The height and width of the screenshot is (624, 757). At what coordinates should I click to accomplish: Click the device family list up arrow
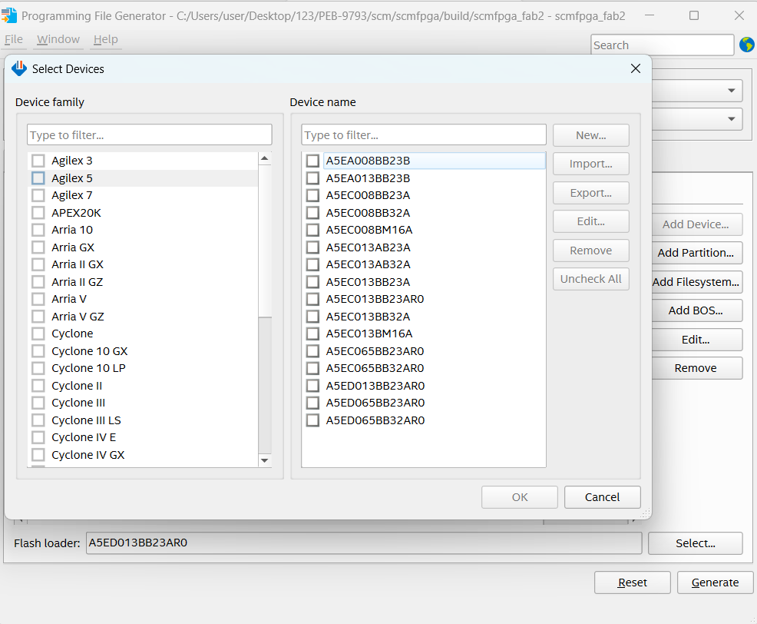point(264,158)
